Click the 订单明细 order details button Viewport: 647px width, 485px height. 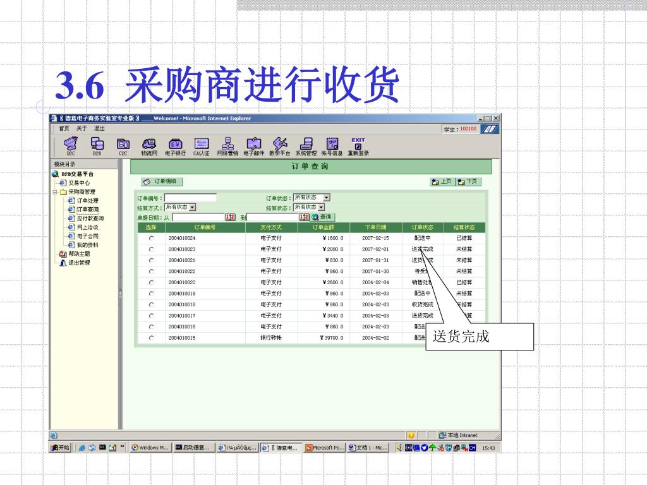[161, 181]
